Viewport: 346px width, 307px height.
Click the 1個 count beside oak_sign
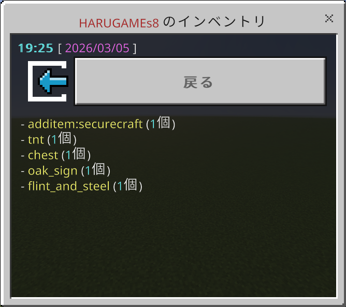pos(95,170)
